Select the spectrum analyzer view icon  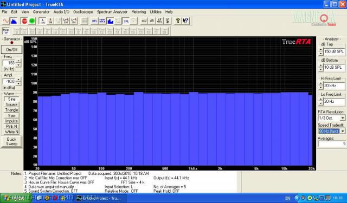(x=14, y=21)
